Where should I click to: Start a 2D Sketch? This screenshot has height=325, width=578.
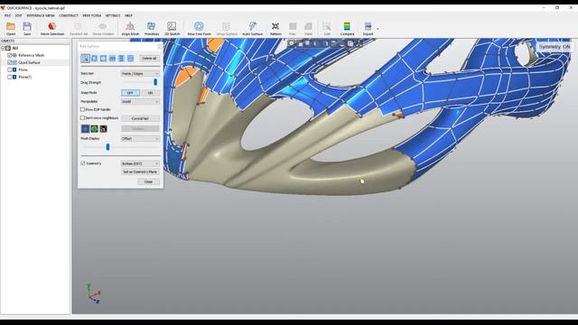click(172, 28)
